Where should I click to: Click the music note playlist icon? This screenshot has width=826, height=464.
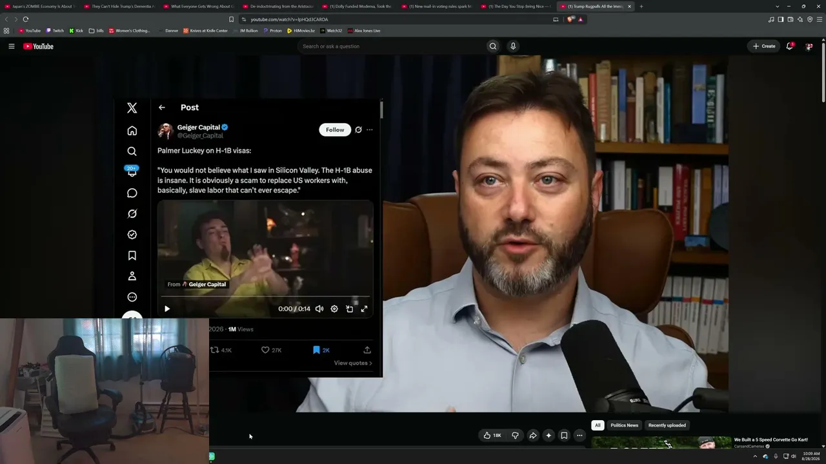(x=771, y=19)
